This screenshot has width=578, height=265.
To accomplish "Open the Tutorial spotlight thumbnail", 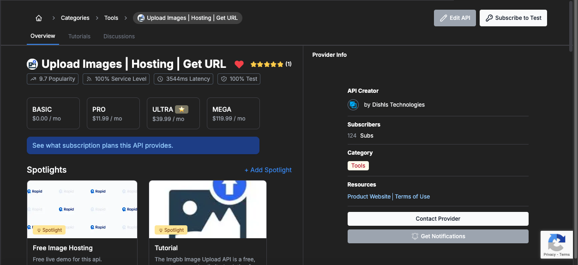I will [208, 209].
